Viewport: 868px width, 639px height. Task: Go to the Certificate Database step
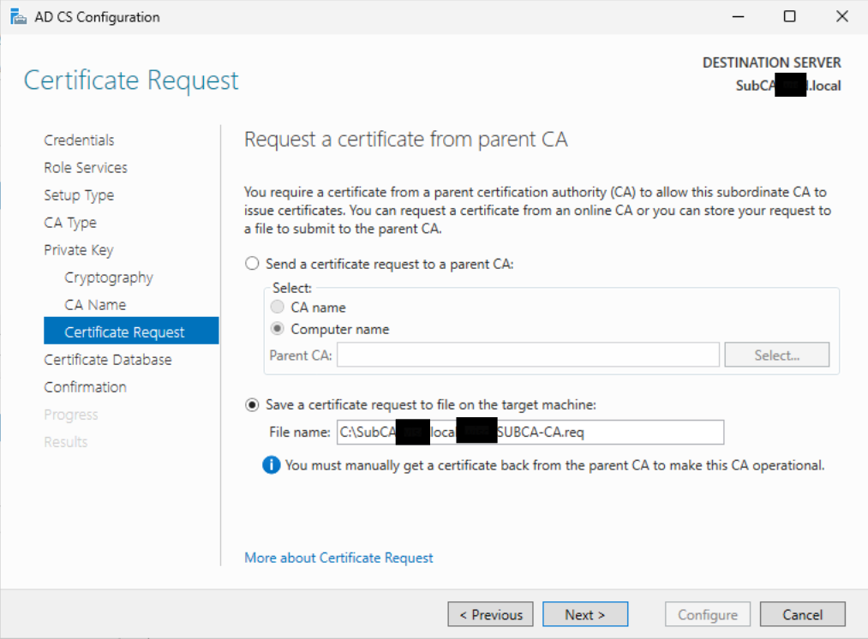(108, 360)
